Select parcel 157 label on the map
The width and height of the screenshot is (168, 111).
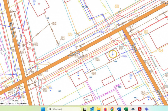(x=59, y=92)
